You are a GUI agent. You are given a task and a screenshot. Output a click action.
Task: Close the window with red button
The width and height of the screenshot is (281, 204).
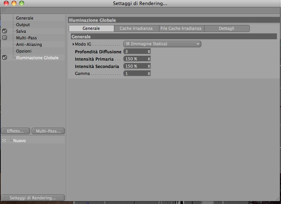[6, 3]
